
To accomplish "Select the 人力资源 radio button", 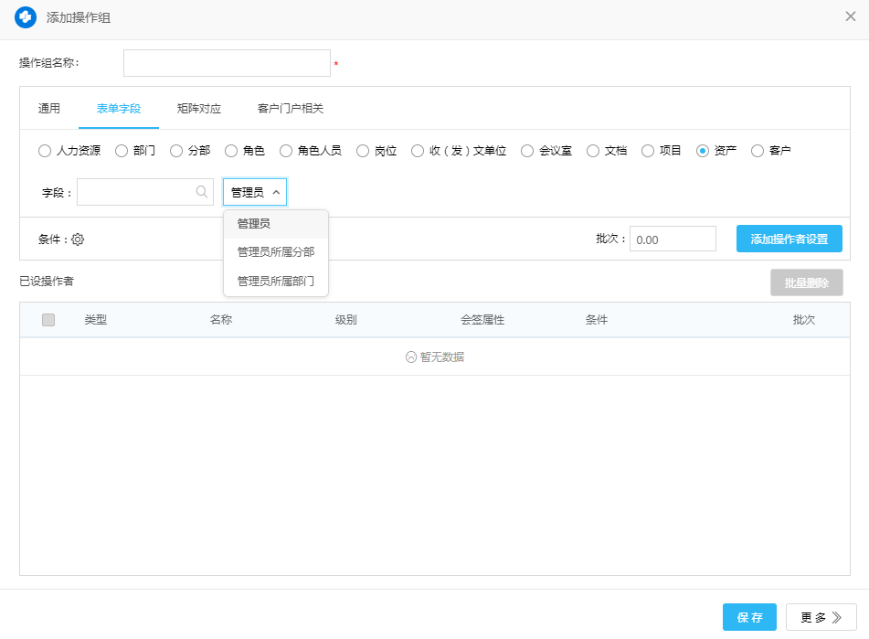I will (x=45, y=151).
